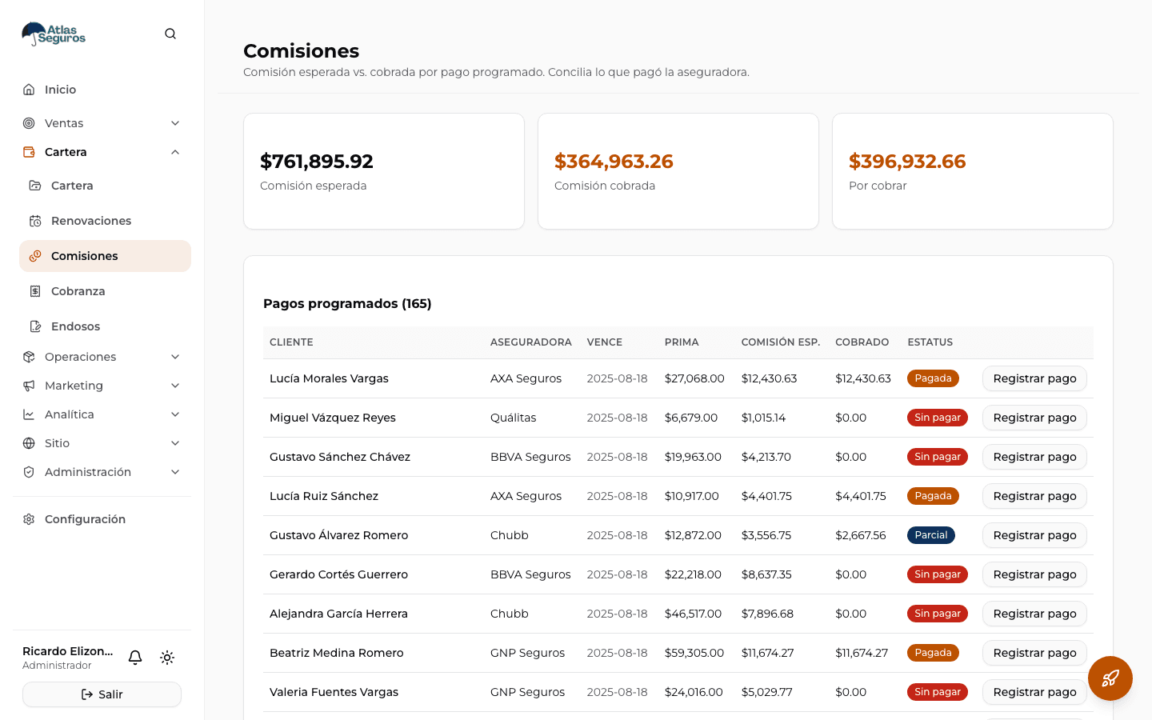Click Registrar pago for Miguel Vázquez Reyes
Image resolution: width=1152 pixels, height=720 pixels.
pos(1034,418)
